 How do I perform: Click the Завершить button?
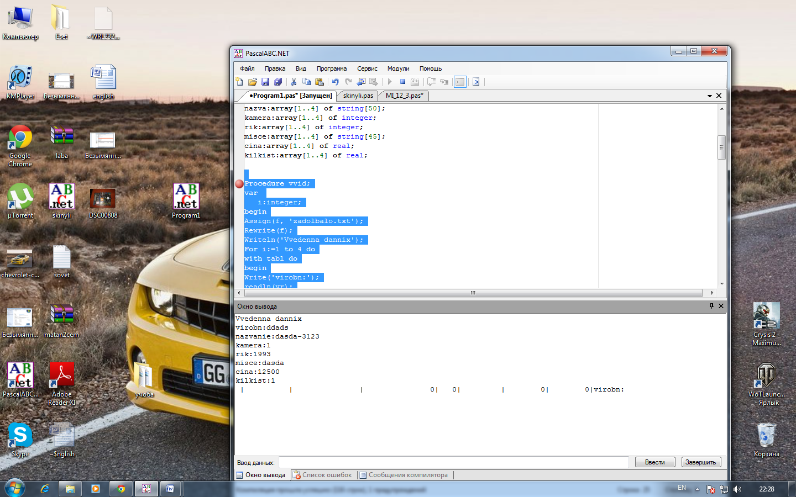pos(700,462)
